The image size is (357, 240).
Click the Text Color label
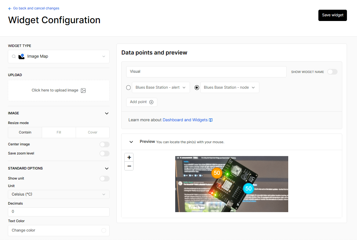[x=16, y=221]
